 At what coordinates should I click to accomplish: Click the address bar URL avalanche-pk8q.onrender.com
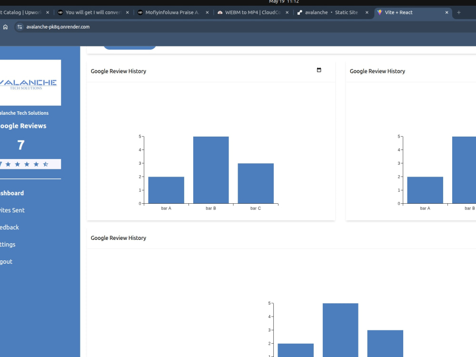coord(58,27)
